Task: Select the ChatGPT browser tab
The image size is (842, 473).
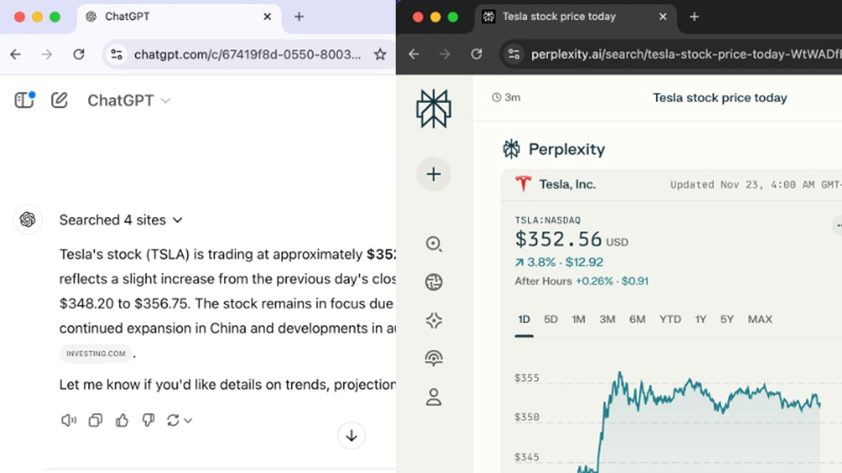Action: 179,17
